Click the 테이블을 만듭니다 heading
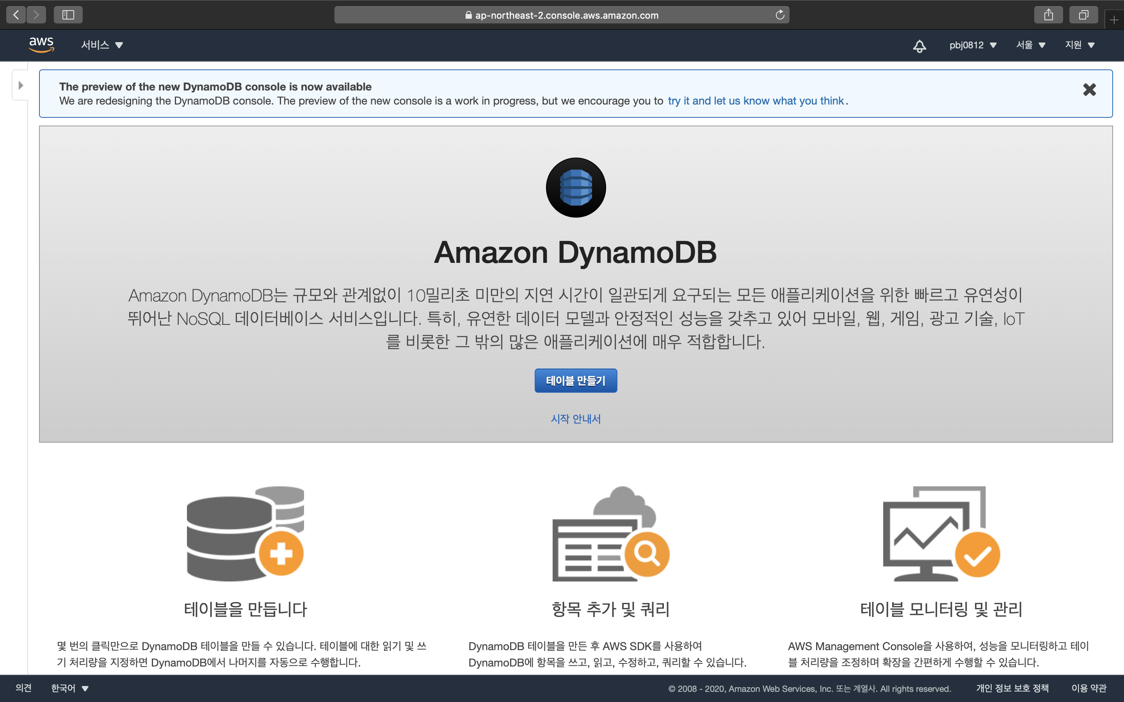 click(x=245, y=609)
